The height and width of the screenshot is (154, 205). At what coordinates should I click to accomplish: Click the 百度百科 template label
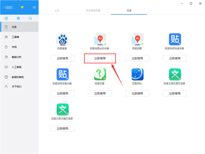click(x=137, y=83)
